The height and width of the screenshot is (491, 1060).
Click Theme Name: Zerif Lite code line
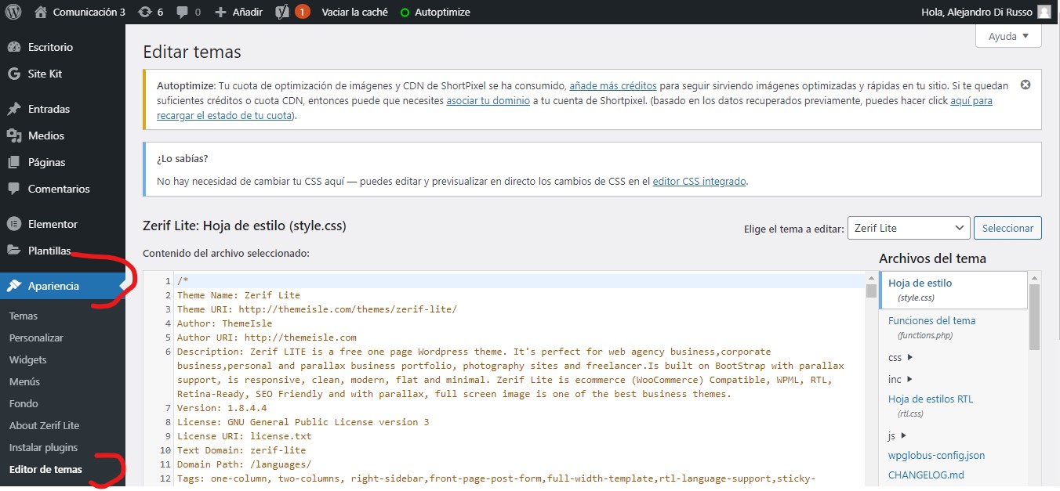238,295
